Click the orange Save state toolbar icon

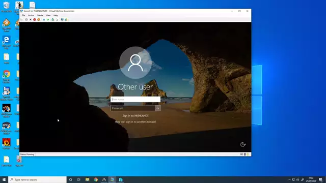(x=39, y=20)
